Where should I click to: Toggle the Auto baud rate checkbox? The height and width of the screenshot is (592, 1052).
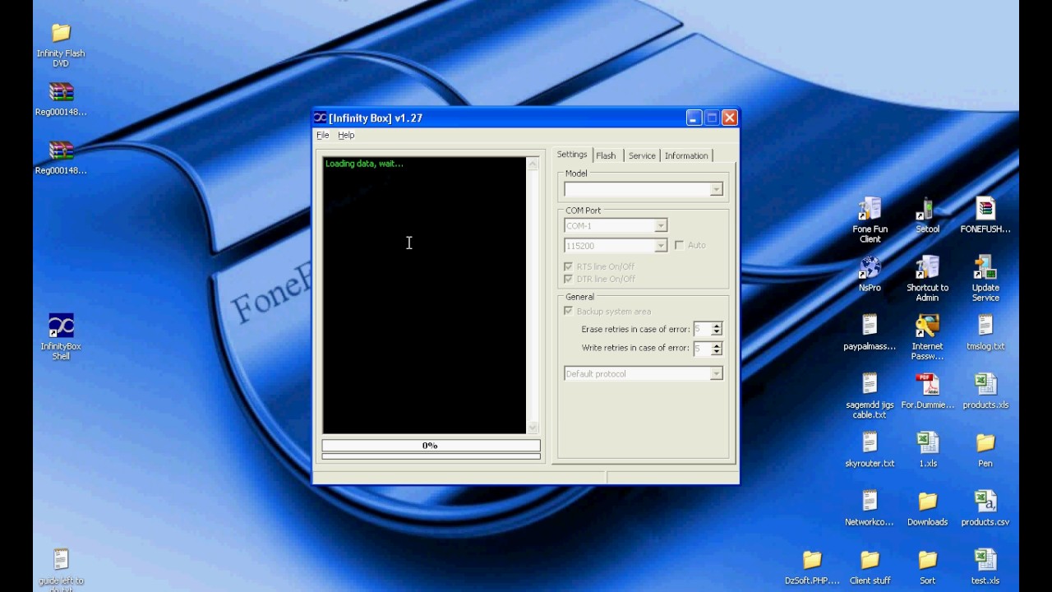[679, 245]
